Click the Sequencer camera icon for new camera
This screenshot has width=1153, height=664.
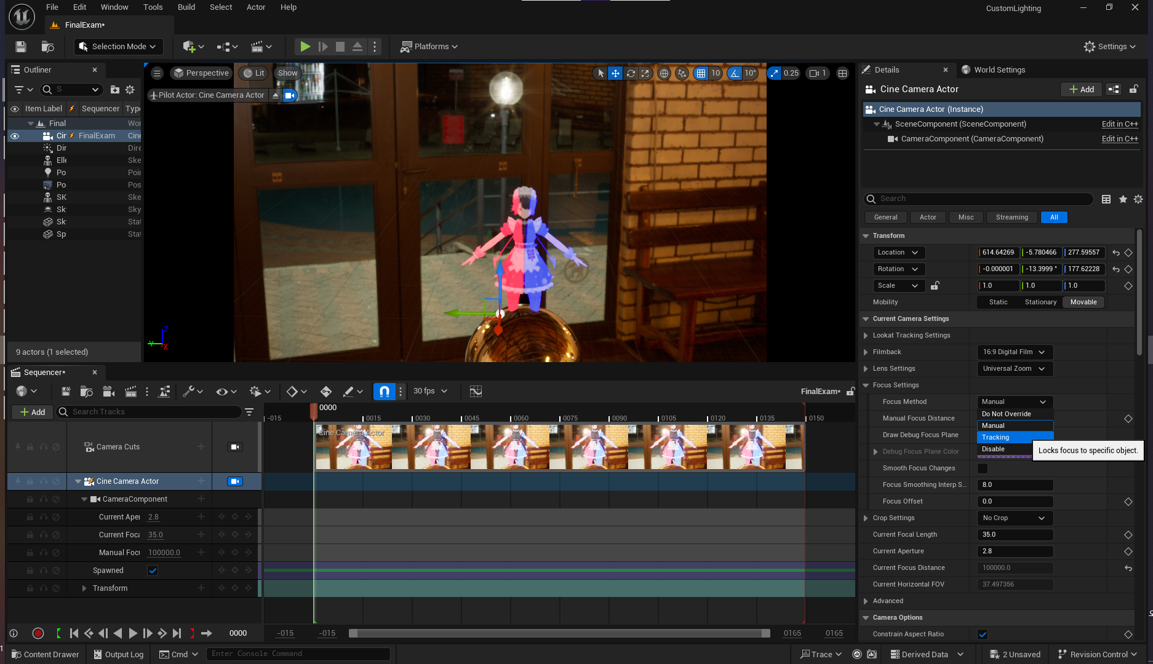click(108, 392)
